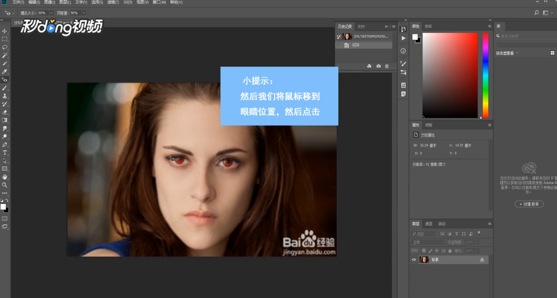
Task: Open the layer fill dropdown arrow
Action: (478, 250)
